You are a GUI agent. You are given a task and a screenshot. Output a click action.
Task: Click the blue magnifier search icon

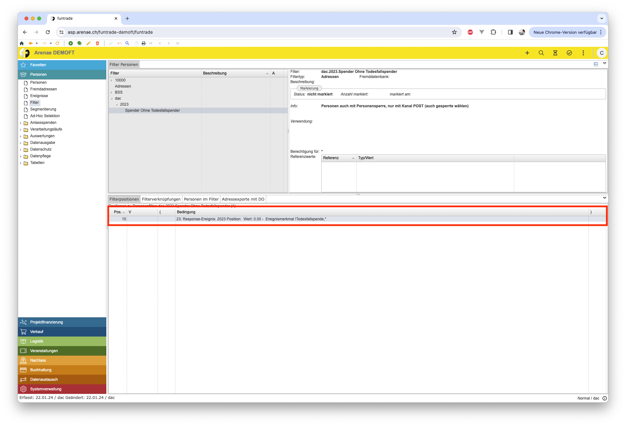[x=127, y=43]
